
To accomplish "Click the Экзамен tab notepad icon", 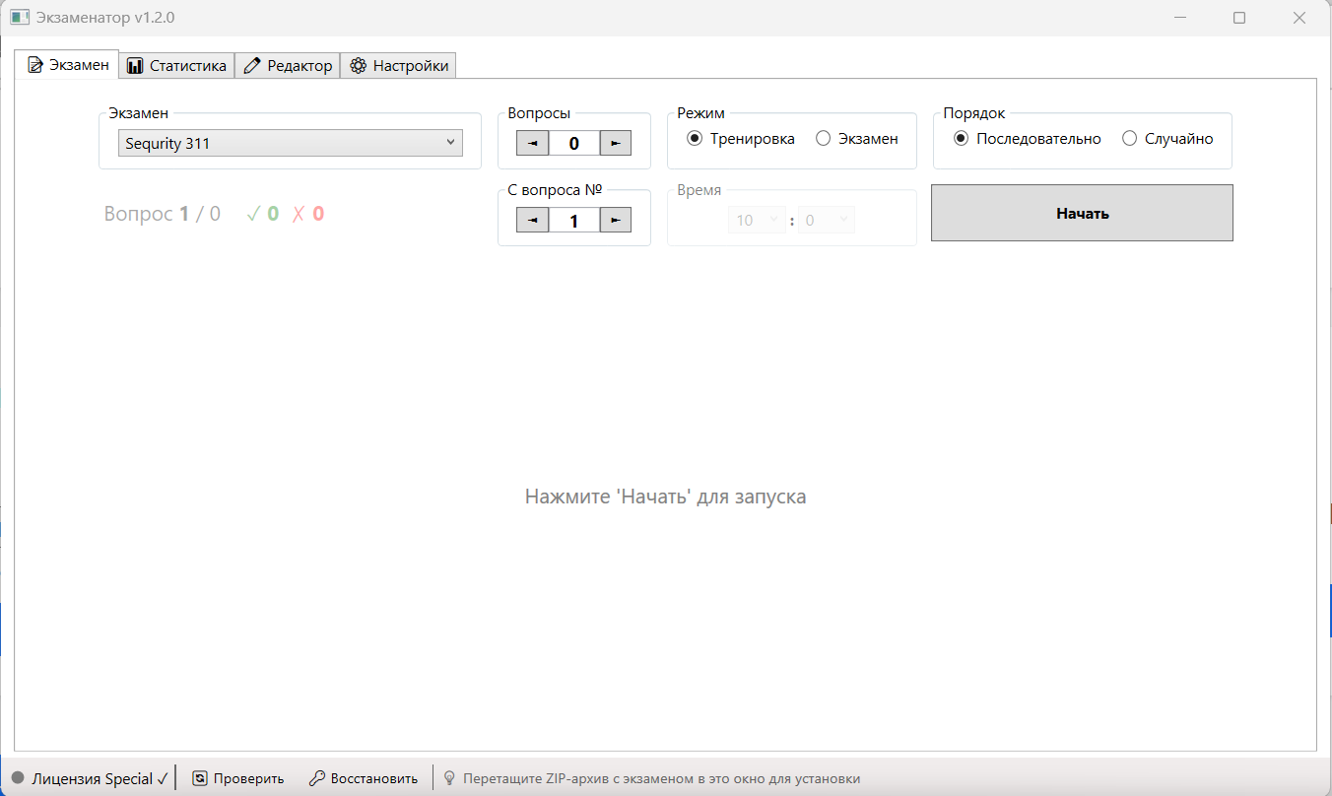I will pos(35,66).
